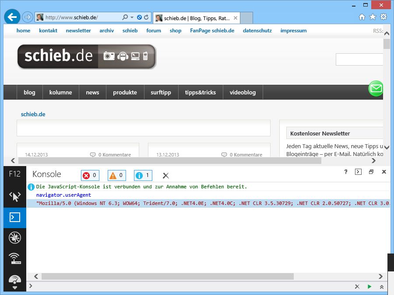Close the schieb.de browser tab

click(x=236, y=18)
